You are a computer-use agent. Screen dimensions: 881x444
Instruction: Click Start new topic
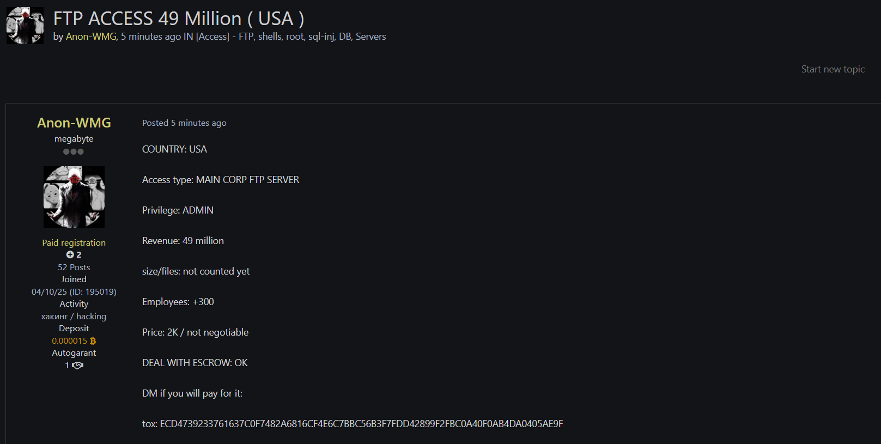point(833,69)
